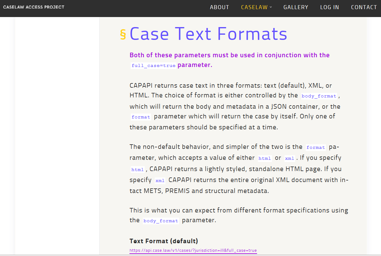Open the About page
Screen dimensions: 381x256
(219, 7)
